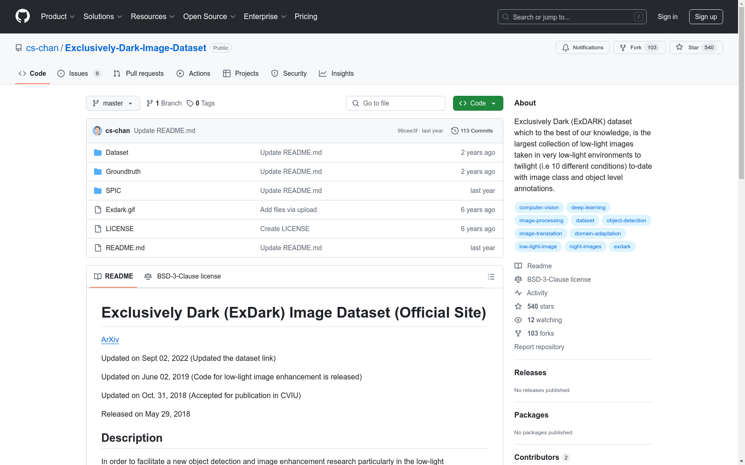Click the 'Add files via upload' commit message
The image size is (745, 465).
[289, 210]
